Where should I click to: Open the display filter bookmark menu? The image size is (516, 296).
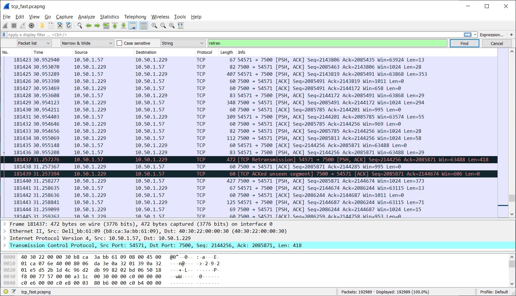4,35
